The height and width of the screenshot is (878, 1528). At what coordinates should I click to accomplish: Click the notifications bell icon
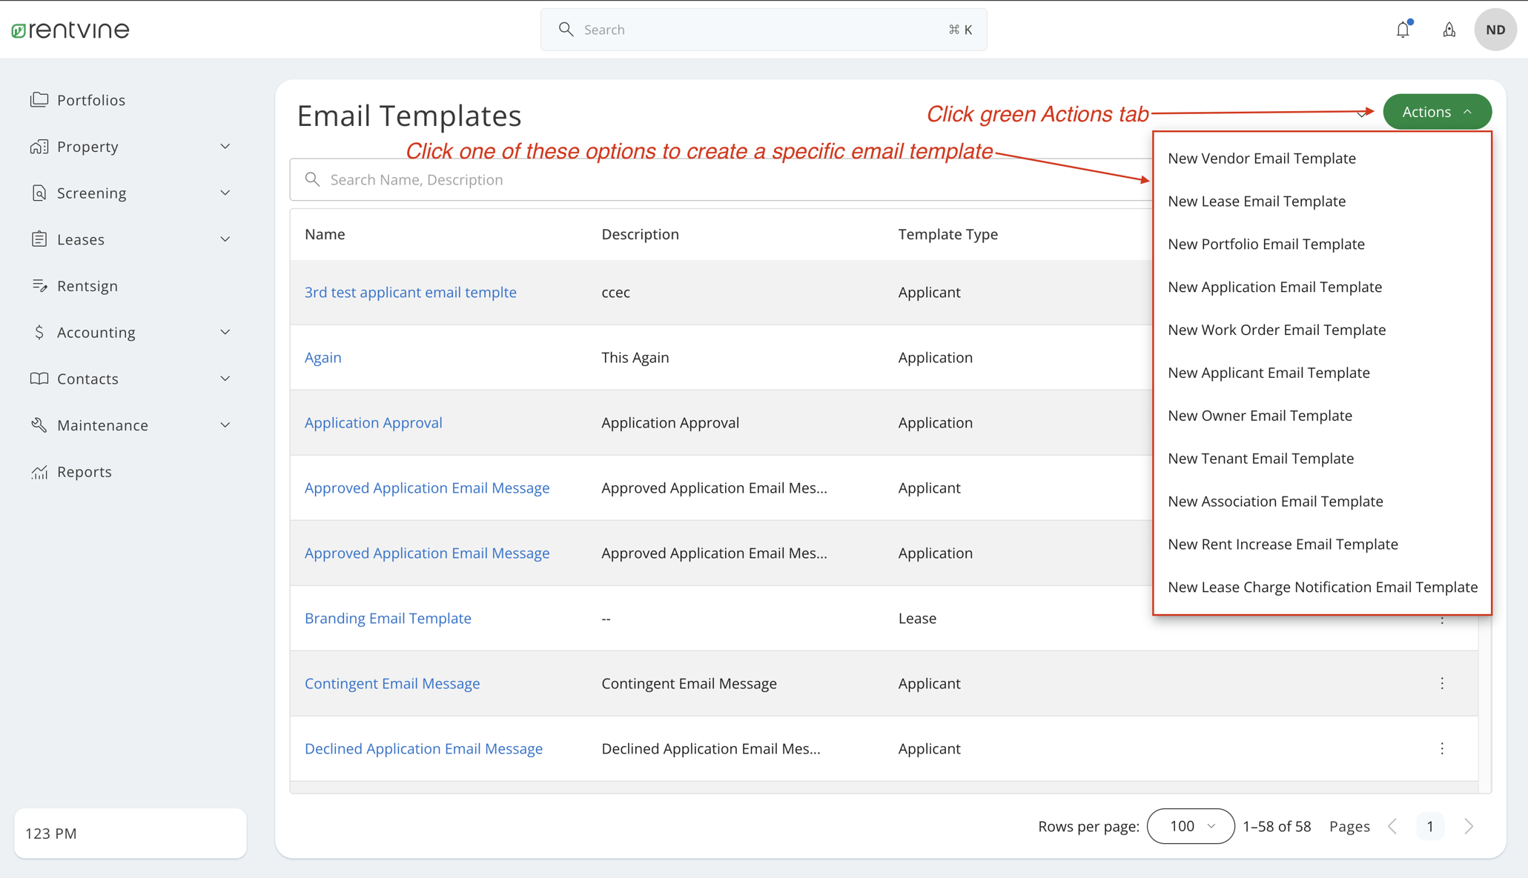tap(1403, 29)
